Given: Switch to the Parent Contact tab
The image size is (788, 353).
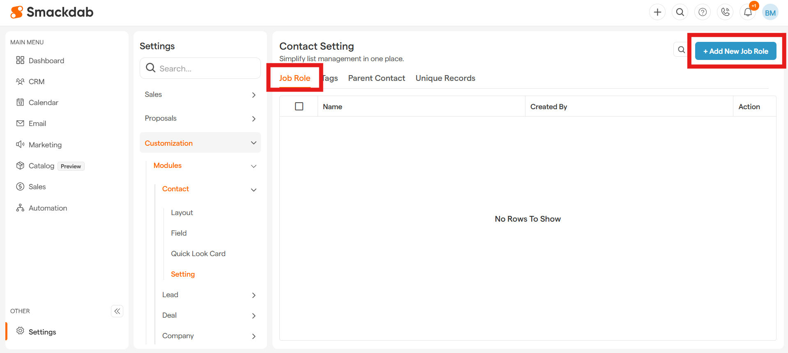Looking at the screenshot, I should (376, 78).
